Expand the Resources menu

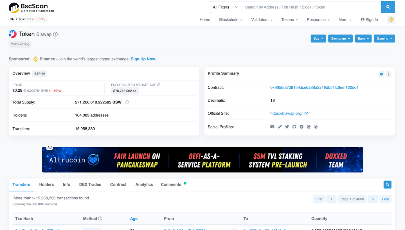tap(318, 20)
